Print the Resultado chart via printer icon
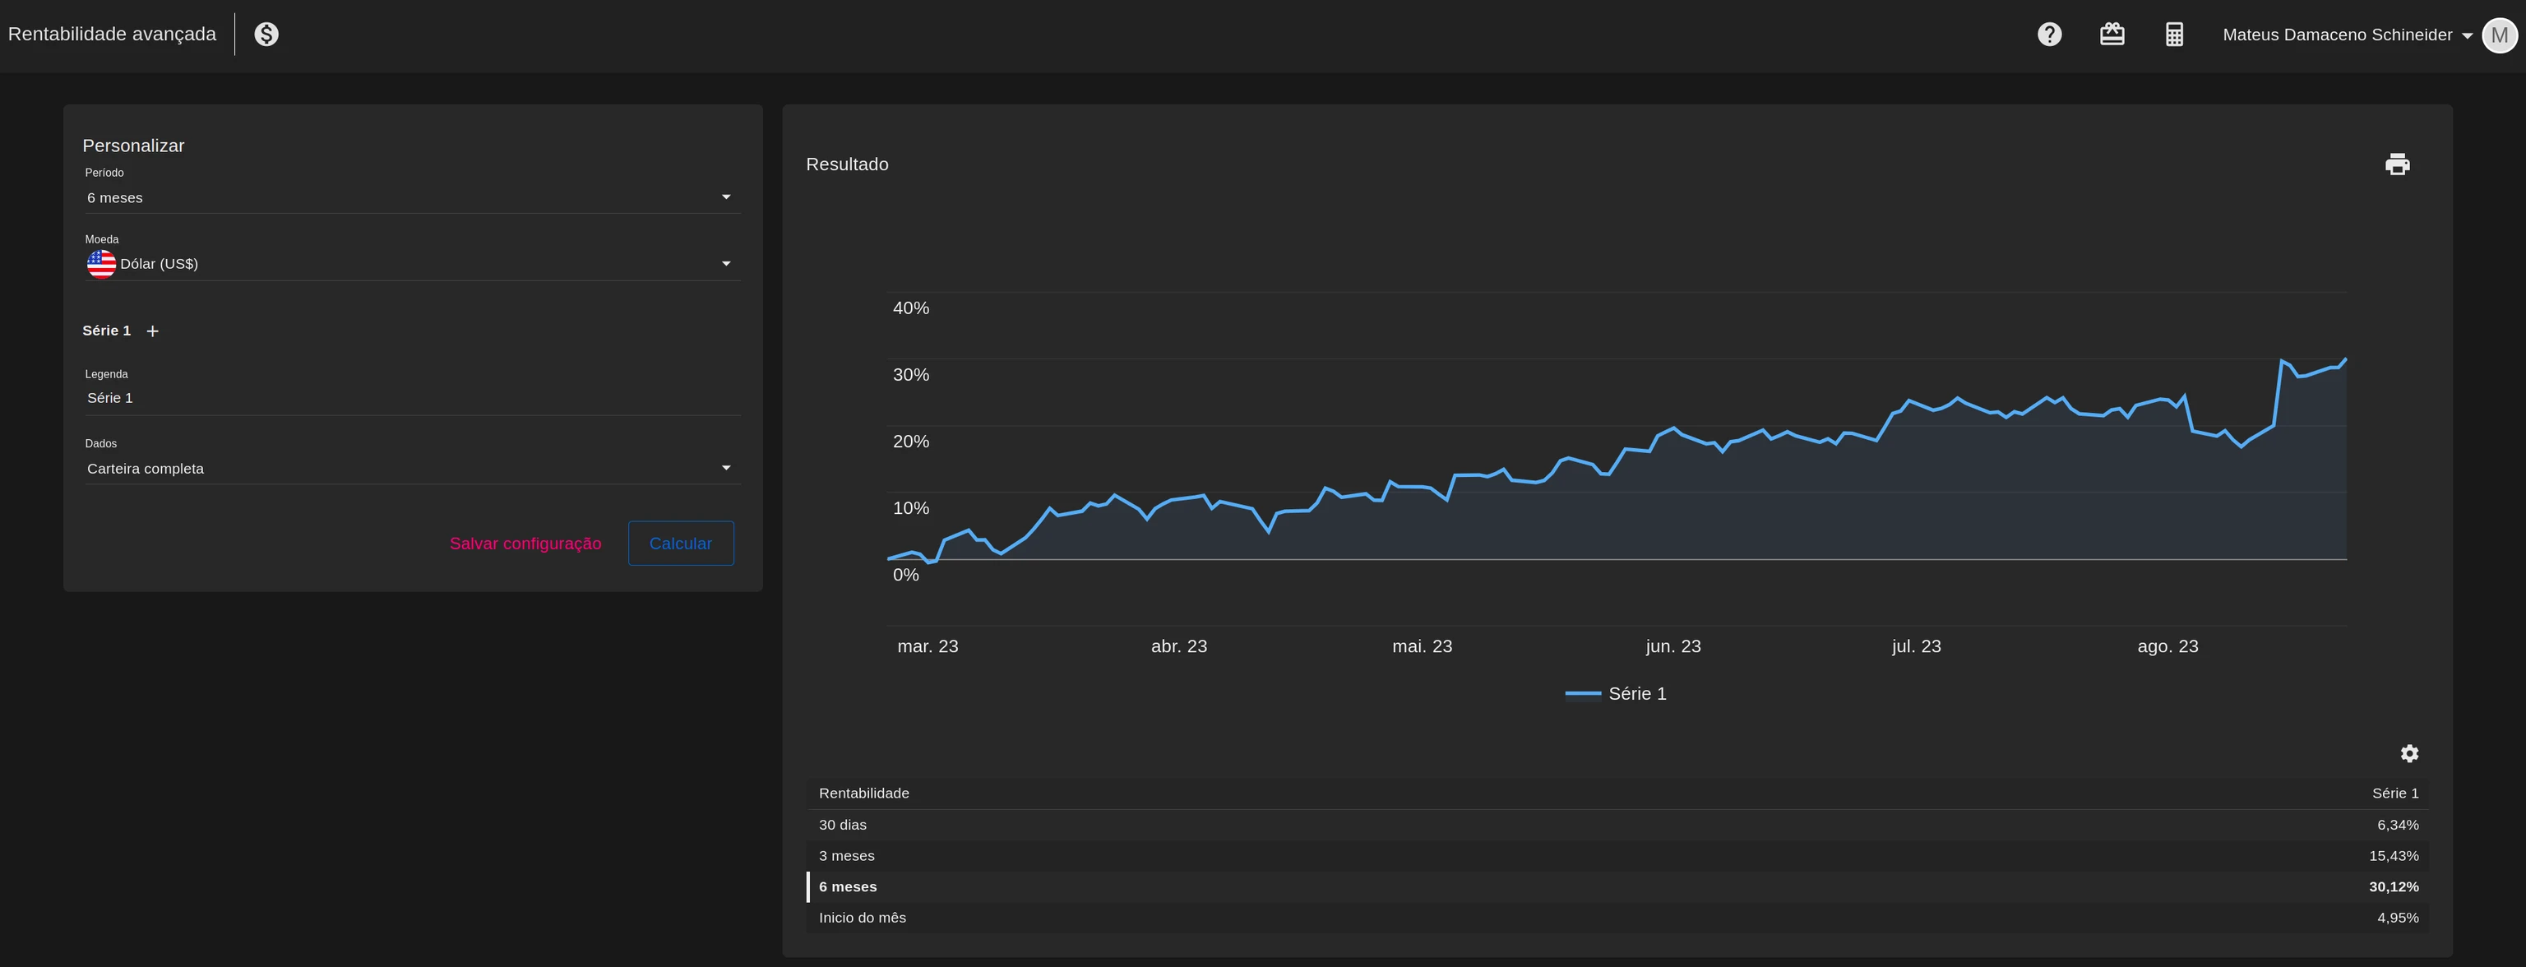2526x967 pixels. [x=2397, y=164]
